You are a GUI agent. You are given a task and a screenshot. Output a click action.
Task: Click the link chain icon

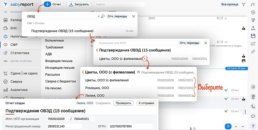click(x=253, y=52)
